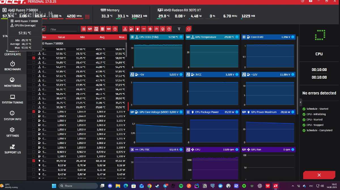The height and width of the screenshot is (190, 340).
Task: Check sensor row with value 0,969 V
Action: pyautogui.click(x=34, y=152)
